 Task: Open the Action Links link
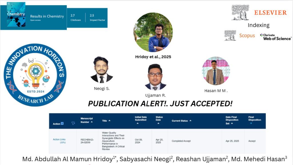[59, 139]
